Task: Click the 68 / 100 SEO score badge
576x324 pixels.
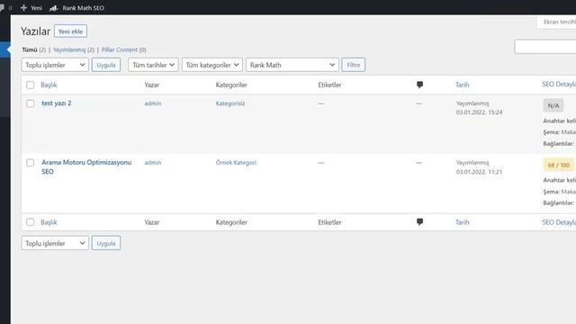Action: pyautogui.click(x=558, y=166)
